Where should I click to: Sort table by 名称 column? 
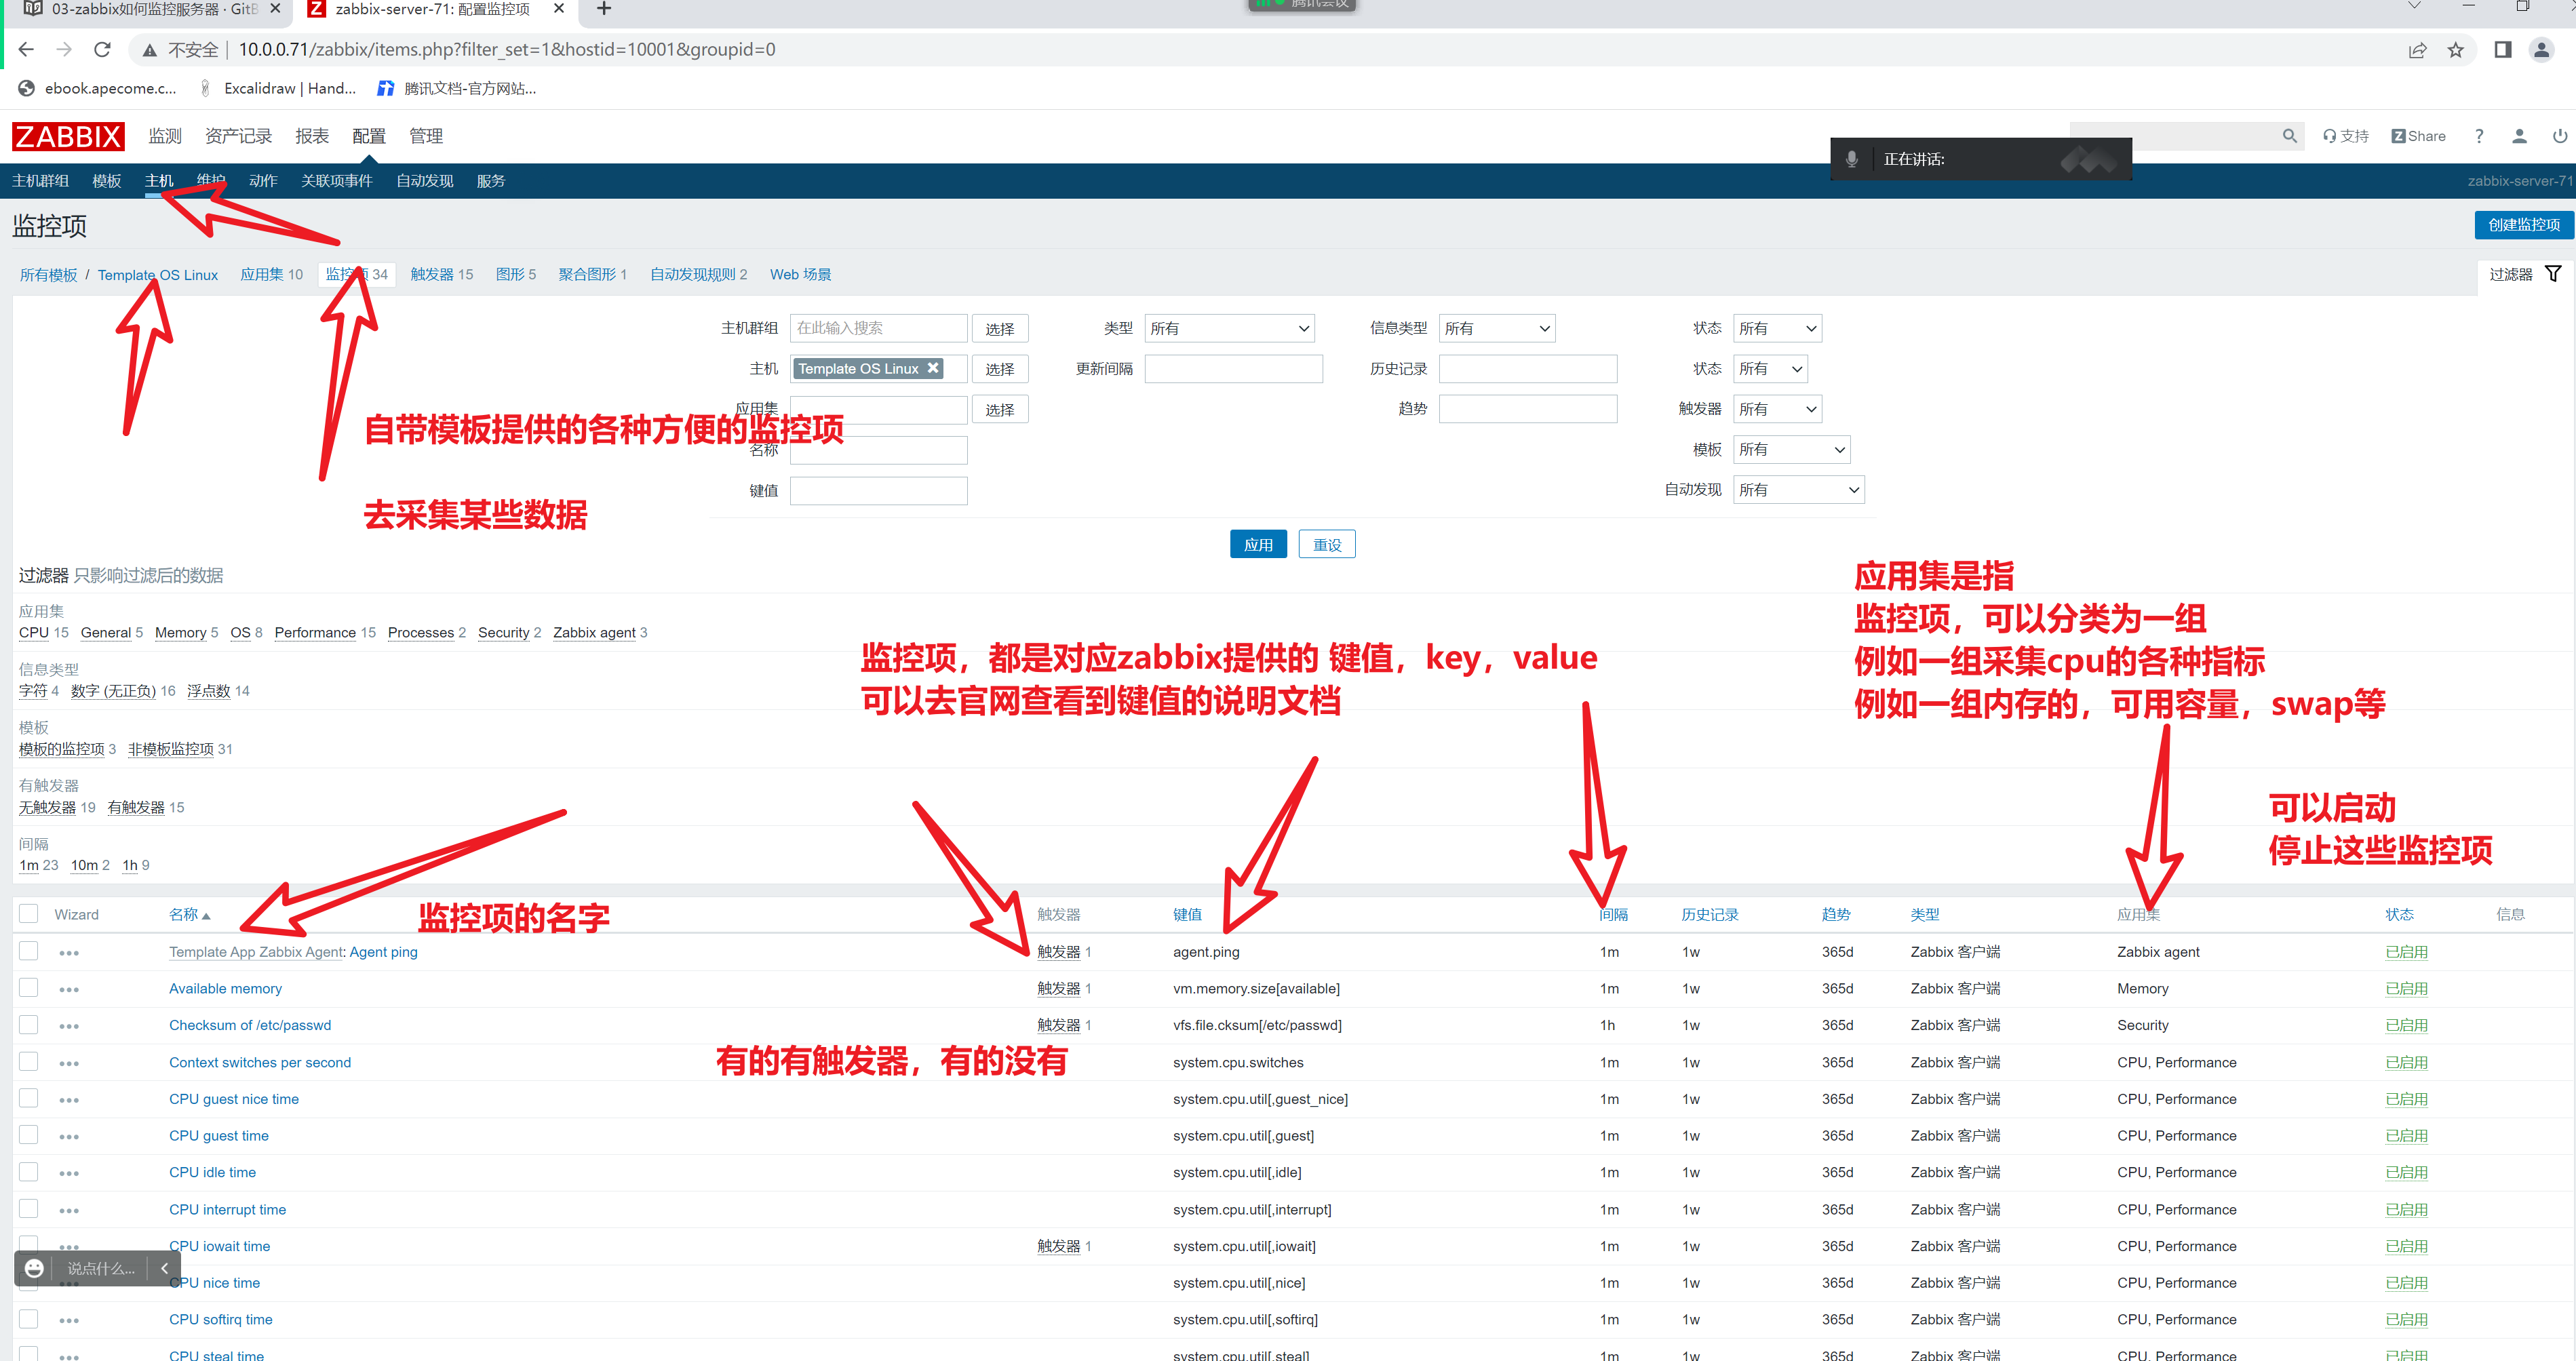(x=189, y=915)
